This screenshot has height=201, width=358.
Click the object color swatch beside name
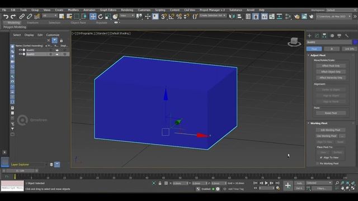coord(355,42)
